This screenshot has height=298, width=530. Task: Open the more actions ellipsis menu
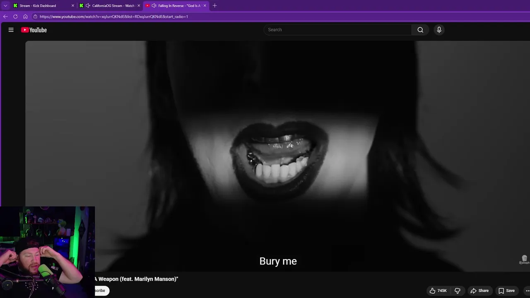528,291
